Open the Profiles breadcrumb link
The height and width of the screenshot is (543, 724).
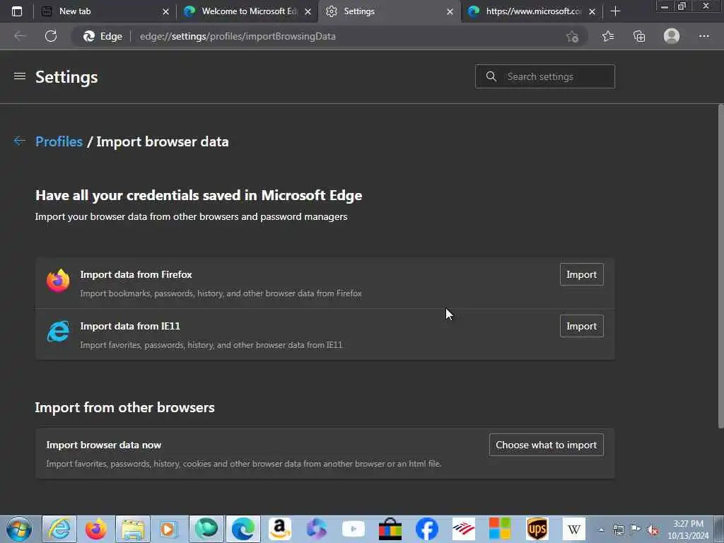(59, 141)
